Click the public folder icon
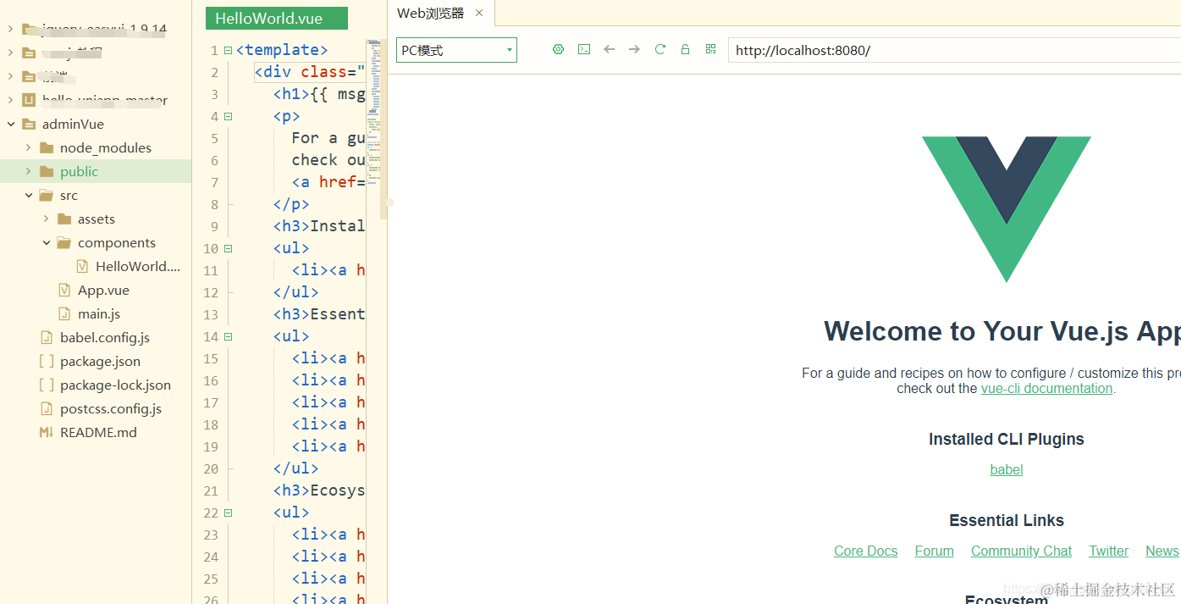The image size is (1181, 604). [47, 171]
